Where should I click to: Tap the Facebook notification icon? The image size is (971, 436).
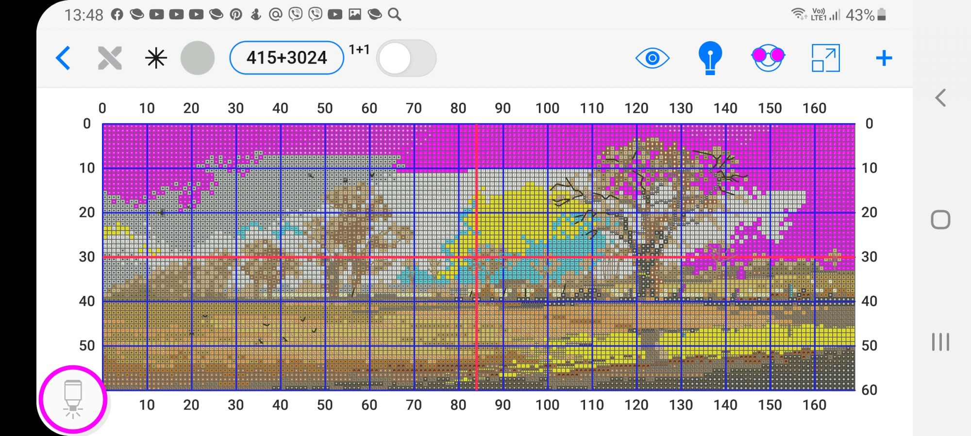point(117,15)
